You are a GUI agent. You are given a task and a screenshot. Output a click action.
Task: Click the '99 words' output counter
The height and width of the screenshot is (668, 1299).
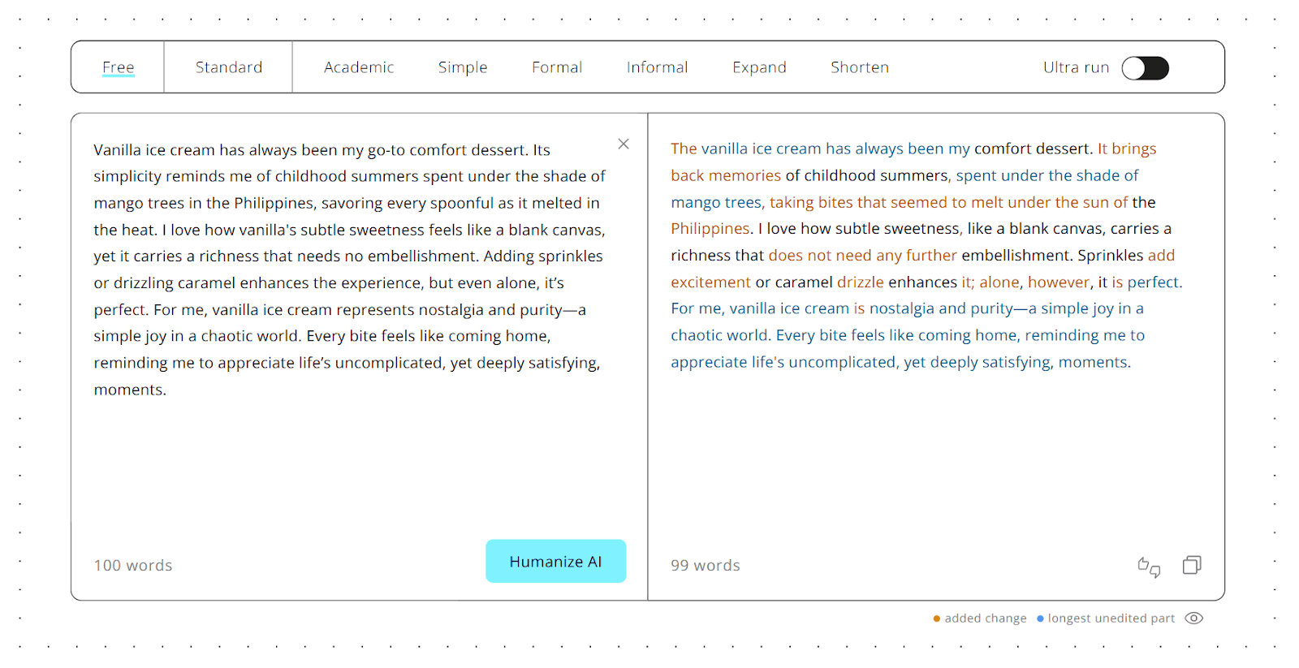(x=706, y=566)
